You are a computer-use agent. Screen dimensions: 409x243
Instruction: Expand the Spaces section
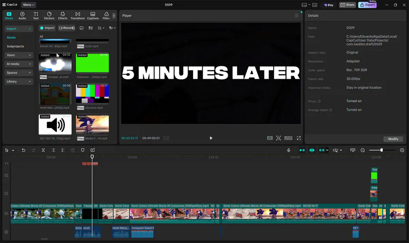19,73
